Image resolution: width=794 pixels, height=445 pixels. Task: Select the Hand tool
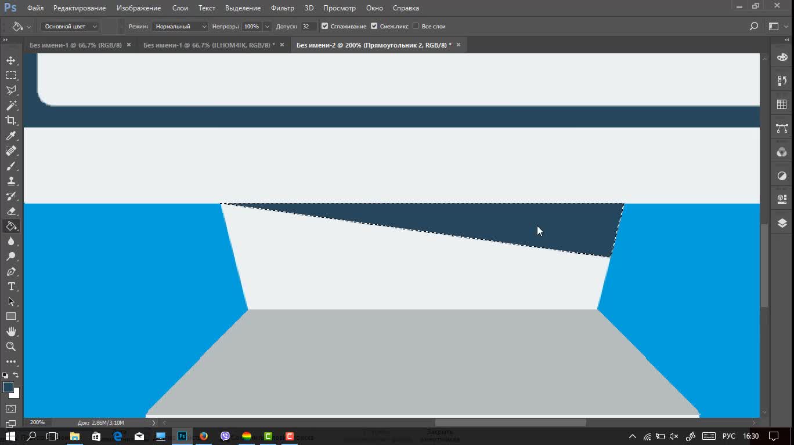tap(11, 331)
